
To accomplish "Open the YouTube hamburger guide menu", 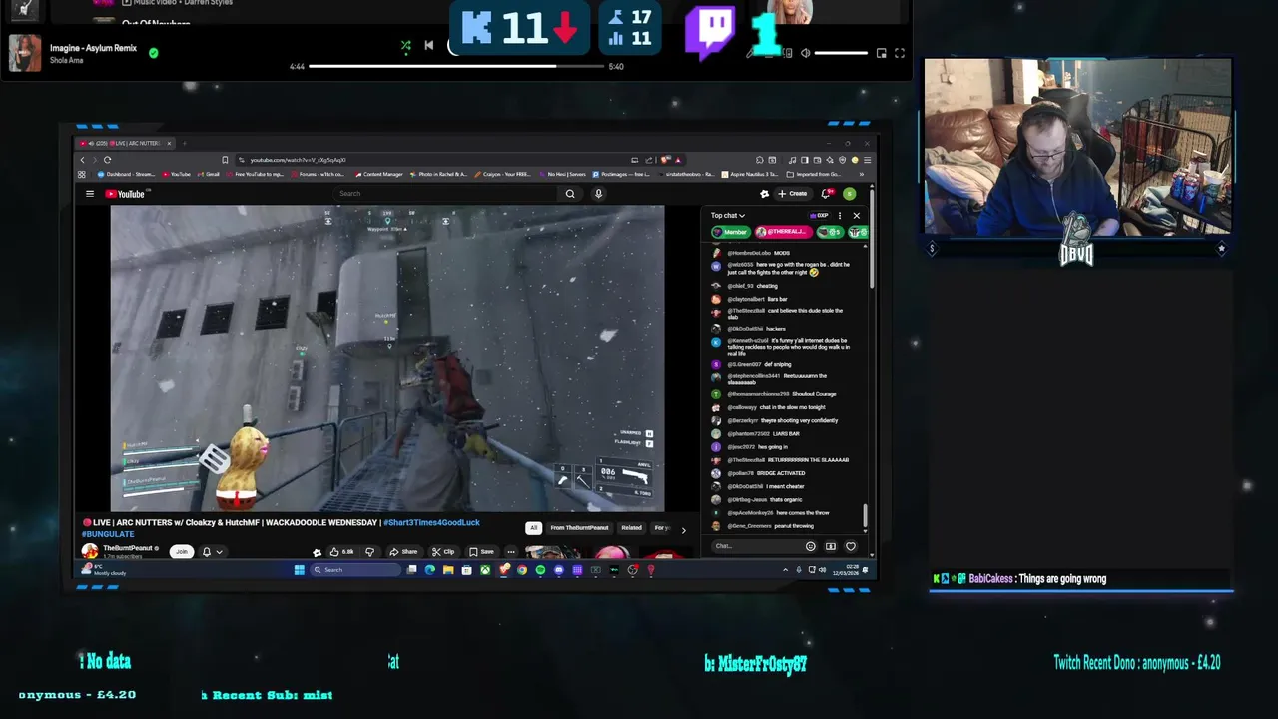I will tap(89, 194).
